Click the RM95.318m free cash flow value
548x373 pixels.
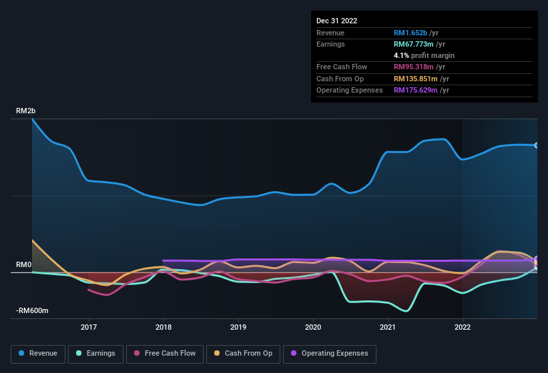tap(413, 67)
